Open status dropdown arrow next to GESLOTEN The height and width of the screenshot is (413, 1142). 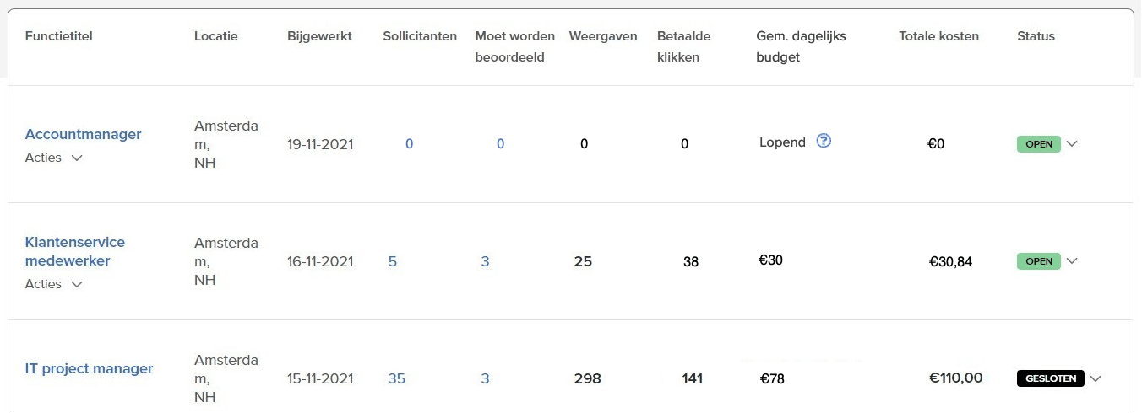[x=1096, y=378]
